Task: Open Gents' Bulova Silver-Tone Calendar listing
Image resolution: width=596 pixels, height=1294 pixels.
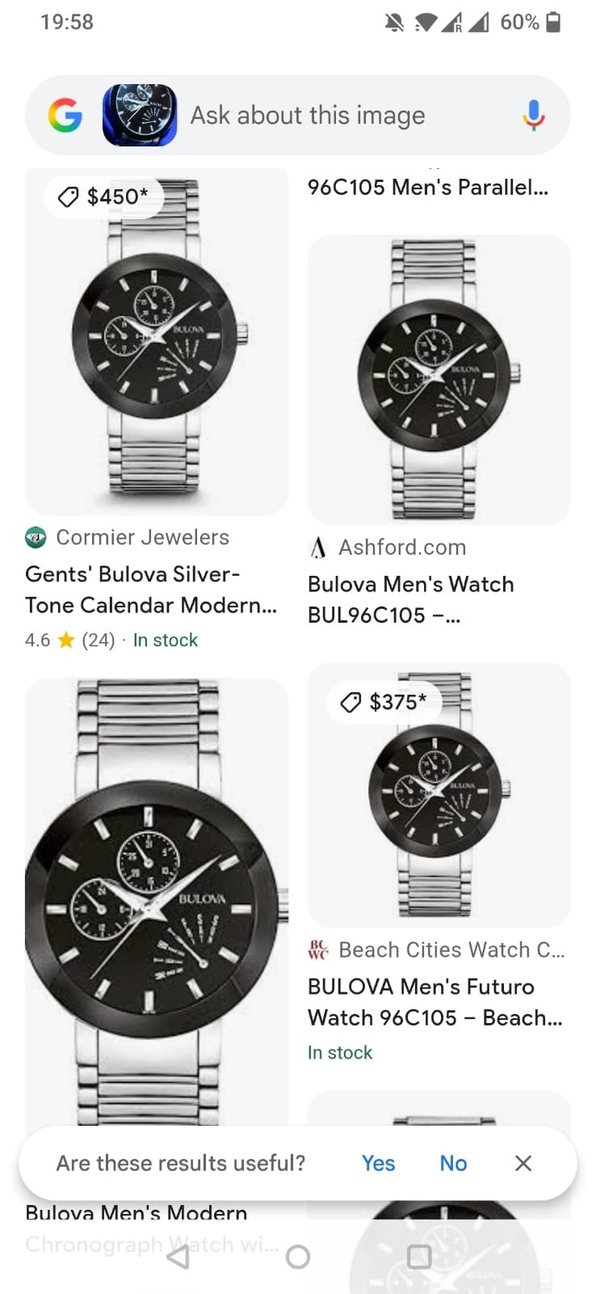Action: click(151, 590)
